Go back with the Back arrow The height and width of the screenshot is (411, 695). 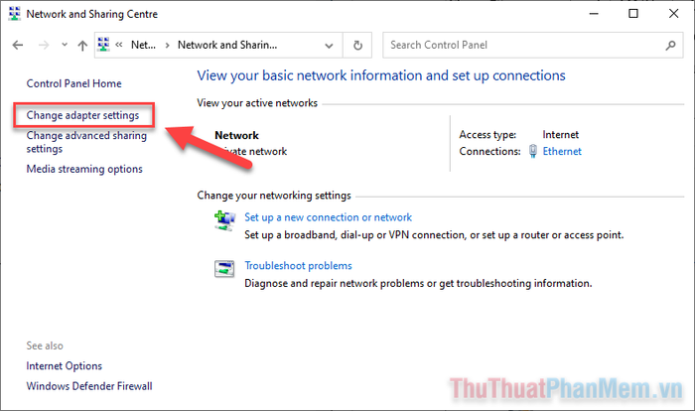[18, 46]
